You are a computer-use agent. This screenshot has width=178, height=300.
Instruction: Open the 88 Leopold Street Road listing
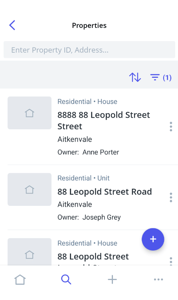tap(105, 191)
